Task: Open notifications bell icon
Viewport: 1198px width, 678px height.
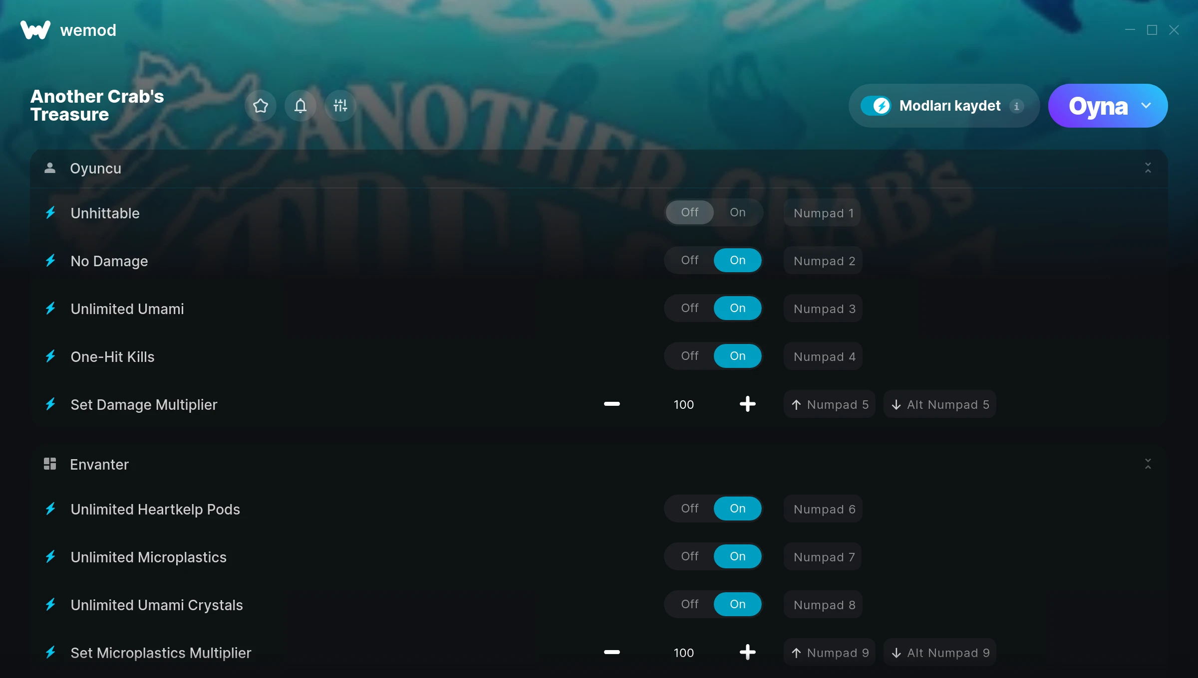Action: click(x=300, y=106)
